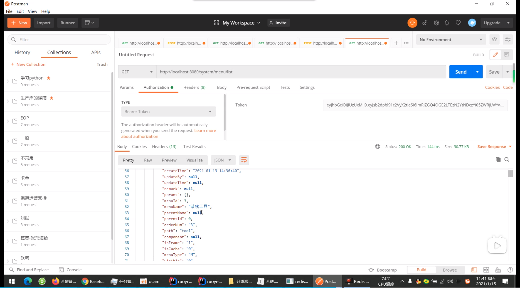Open Find and Replace
This screenshot has width=520, height=288.
pos(29,270)
